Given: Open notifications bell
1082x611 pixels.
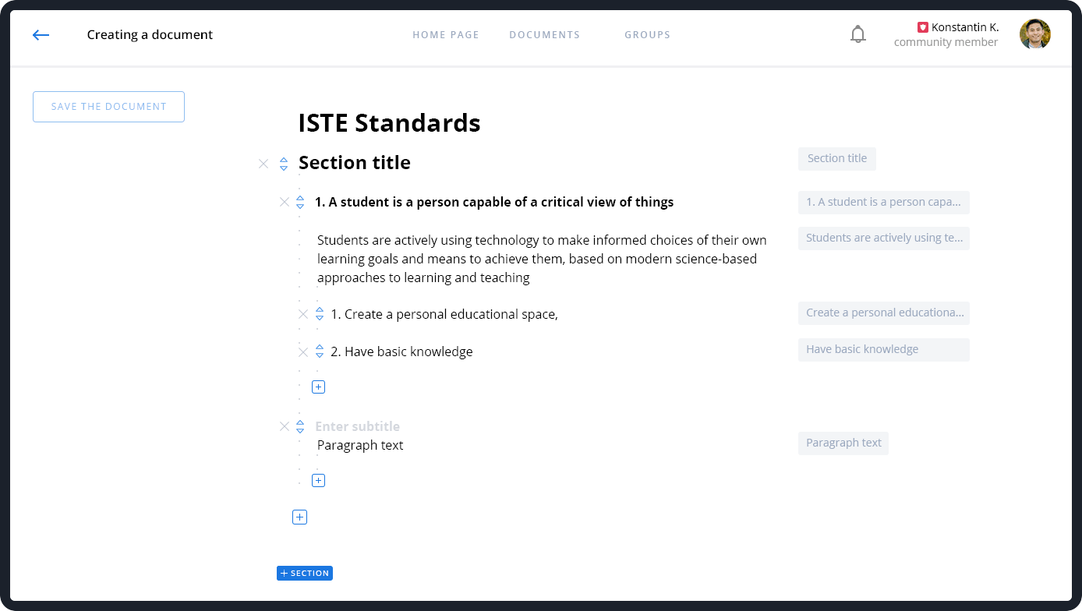Looking at the screenshot, I should click(x=857, y=34).
